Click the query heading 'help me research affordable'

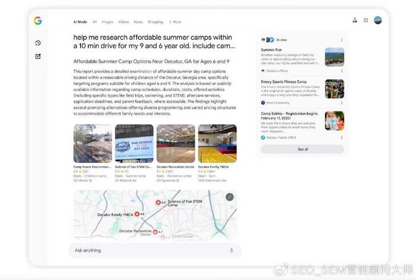click(x=154, y=42)
